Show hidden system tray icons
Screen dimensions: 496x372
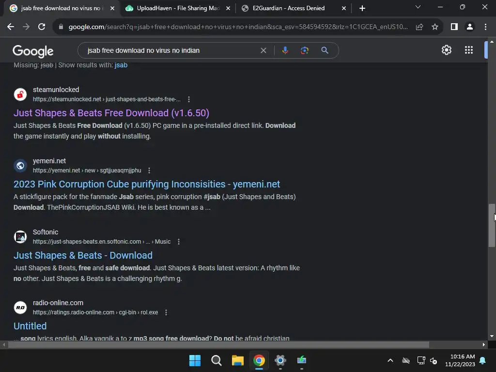coord(390,360)
